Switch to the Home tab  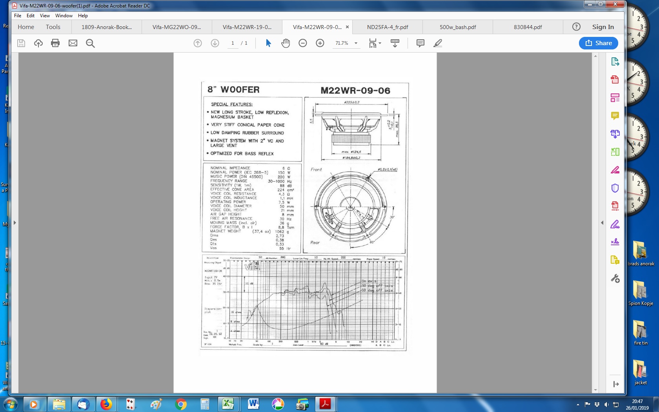click(26, 27)
